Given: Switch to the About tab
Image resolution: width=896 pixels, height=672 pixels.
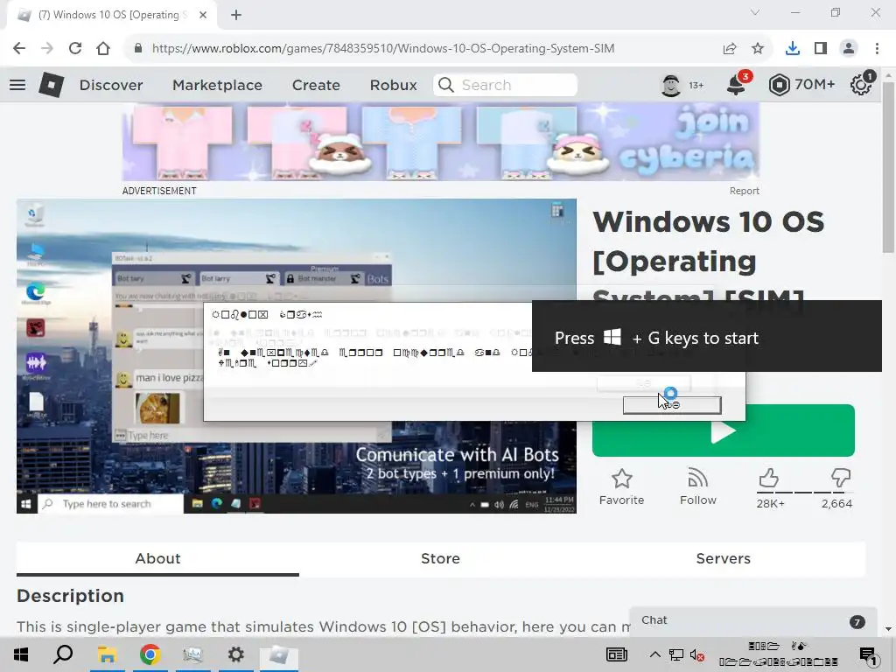Looking at the screenshot, I should point(157,558).
